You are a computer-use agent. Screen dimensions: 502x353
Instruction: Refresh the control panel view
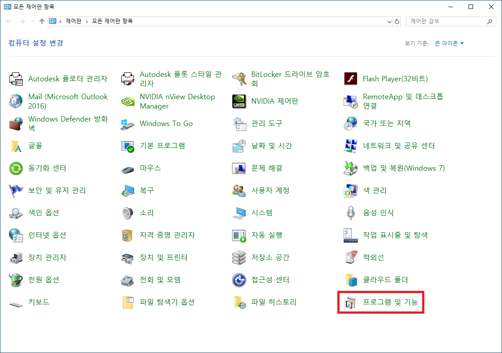click(397, 21)
